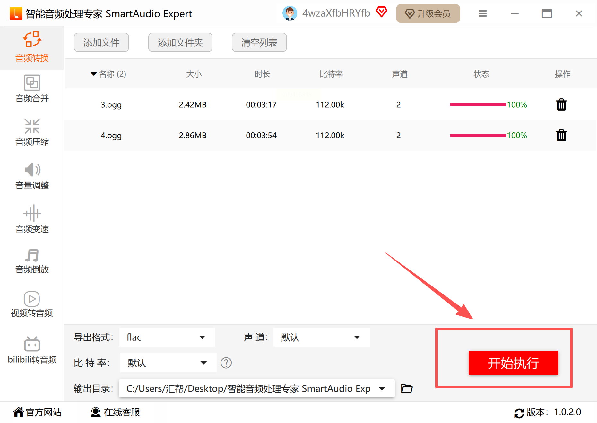Viewport: 597px width, 423px height.
Task: Click the 大小 size column header
Action: pos(194,74)
